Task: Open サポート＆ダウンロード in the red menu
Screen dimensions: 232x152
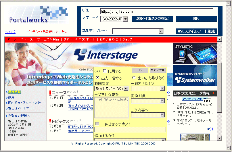Action: pos(79,39)
